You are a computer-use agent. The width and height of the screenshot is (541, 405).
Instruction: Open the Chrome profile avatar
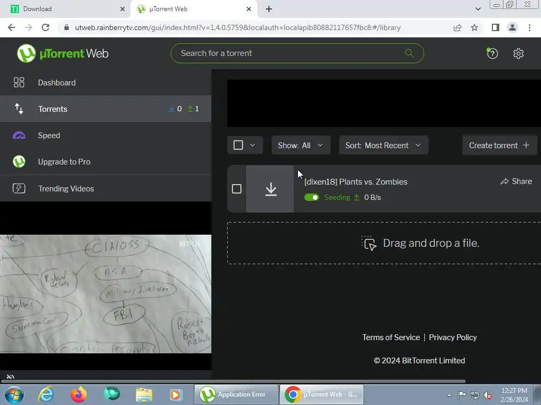(x=512, y=27)
